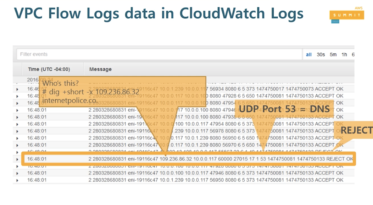Click the REJECT message from 109.236.86.32
The width and height of the screenshot is (373, 205).
point(221,159)
